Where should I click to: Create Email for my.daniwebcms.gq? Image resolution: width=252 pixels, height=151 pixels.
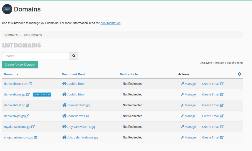(x=213, y=127)
